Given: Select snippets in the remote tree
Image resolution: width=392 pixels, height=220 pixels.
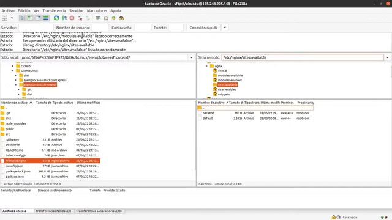Looking at the screenshot, I should click(224, 94).
